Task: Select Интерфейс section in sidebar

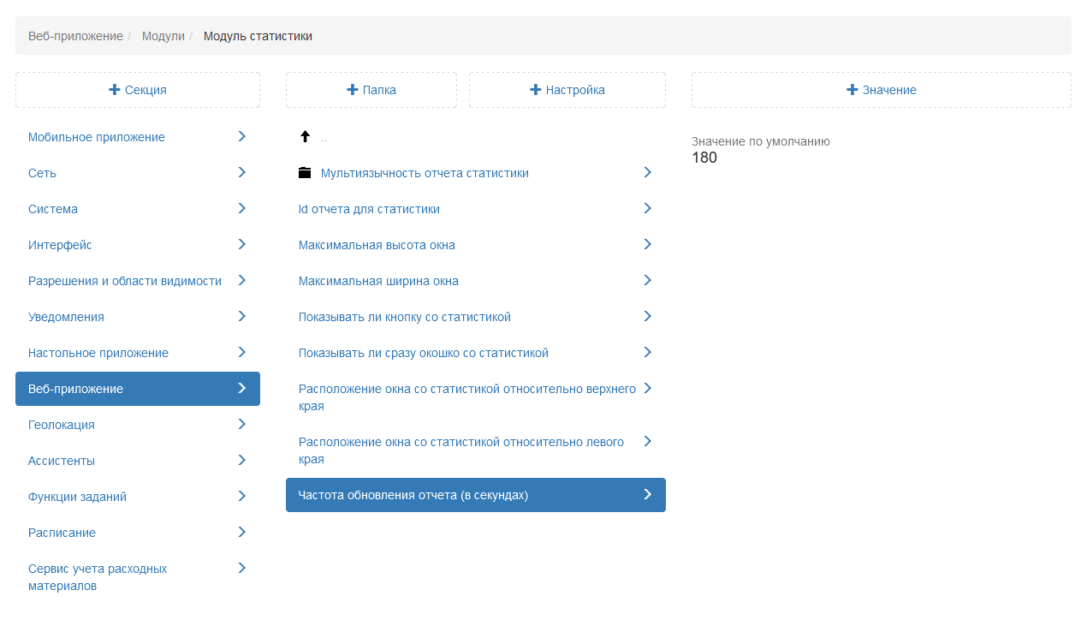Action: (x=60, y=245)
